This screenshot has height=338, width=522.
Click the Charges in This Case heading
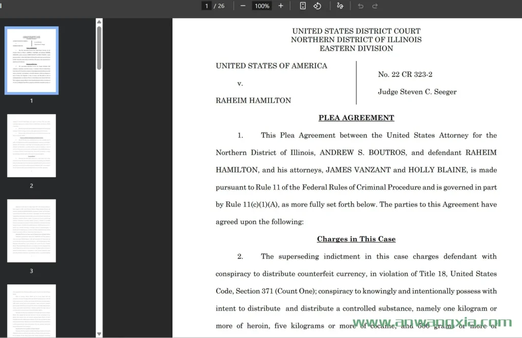tap(356, 239)
